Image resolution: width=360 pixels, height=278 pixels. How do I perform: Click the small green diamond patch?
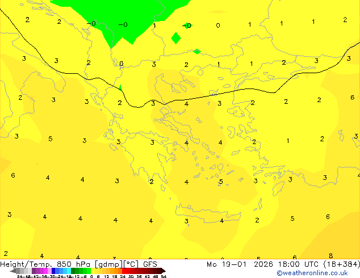point(176,38)
